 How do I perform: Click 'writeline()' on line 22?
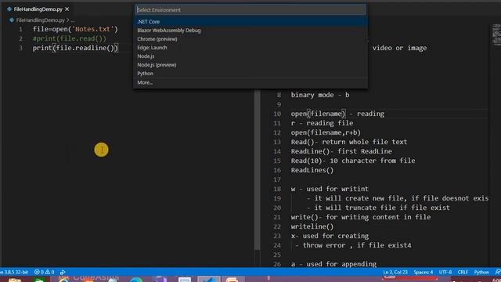pos(312,226)
